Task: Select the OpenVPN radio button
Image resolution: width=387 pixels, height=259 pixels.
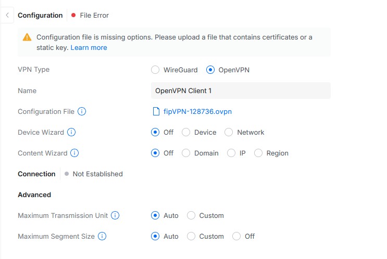Action: click(210, 70)
